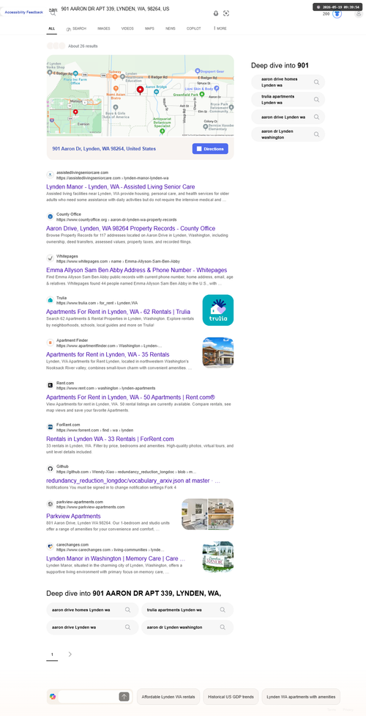Open the MAPS tab
The width and height of the screenshot is (366, 716).
[x=149, y=29]
